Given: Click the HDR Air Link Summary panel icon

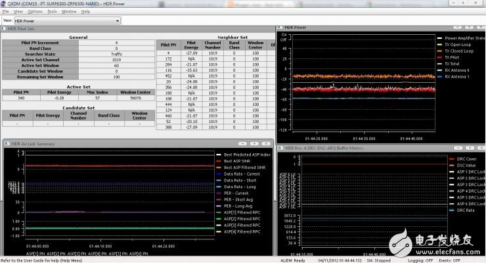Looking at the screenshot, I should pyautogui.click(x=6, y=143).
